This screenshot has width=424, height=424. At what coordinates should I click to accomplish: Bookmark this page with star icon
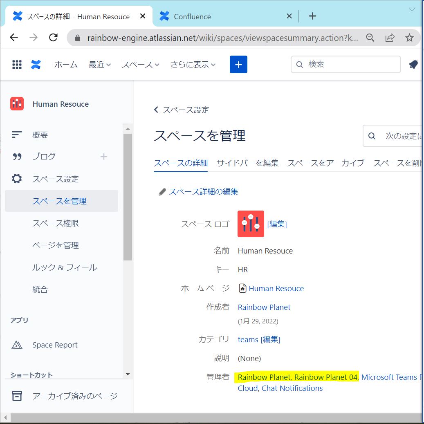pos(409,38)
